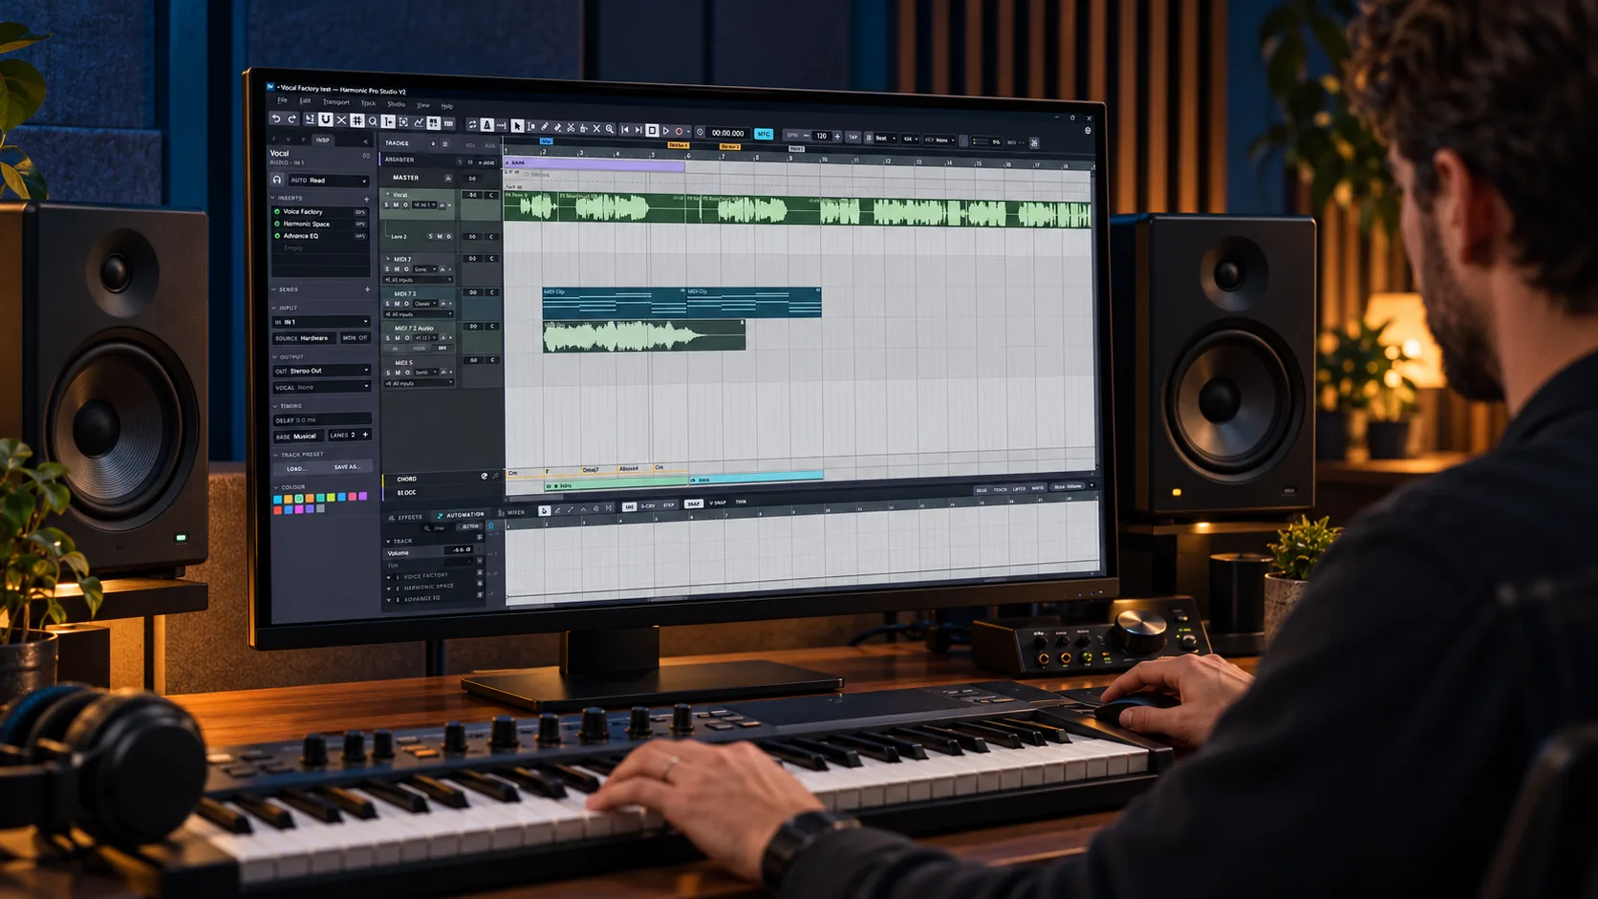
Task: Mute the Vocal track
Action: (x=396, y=204)
